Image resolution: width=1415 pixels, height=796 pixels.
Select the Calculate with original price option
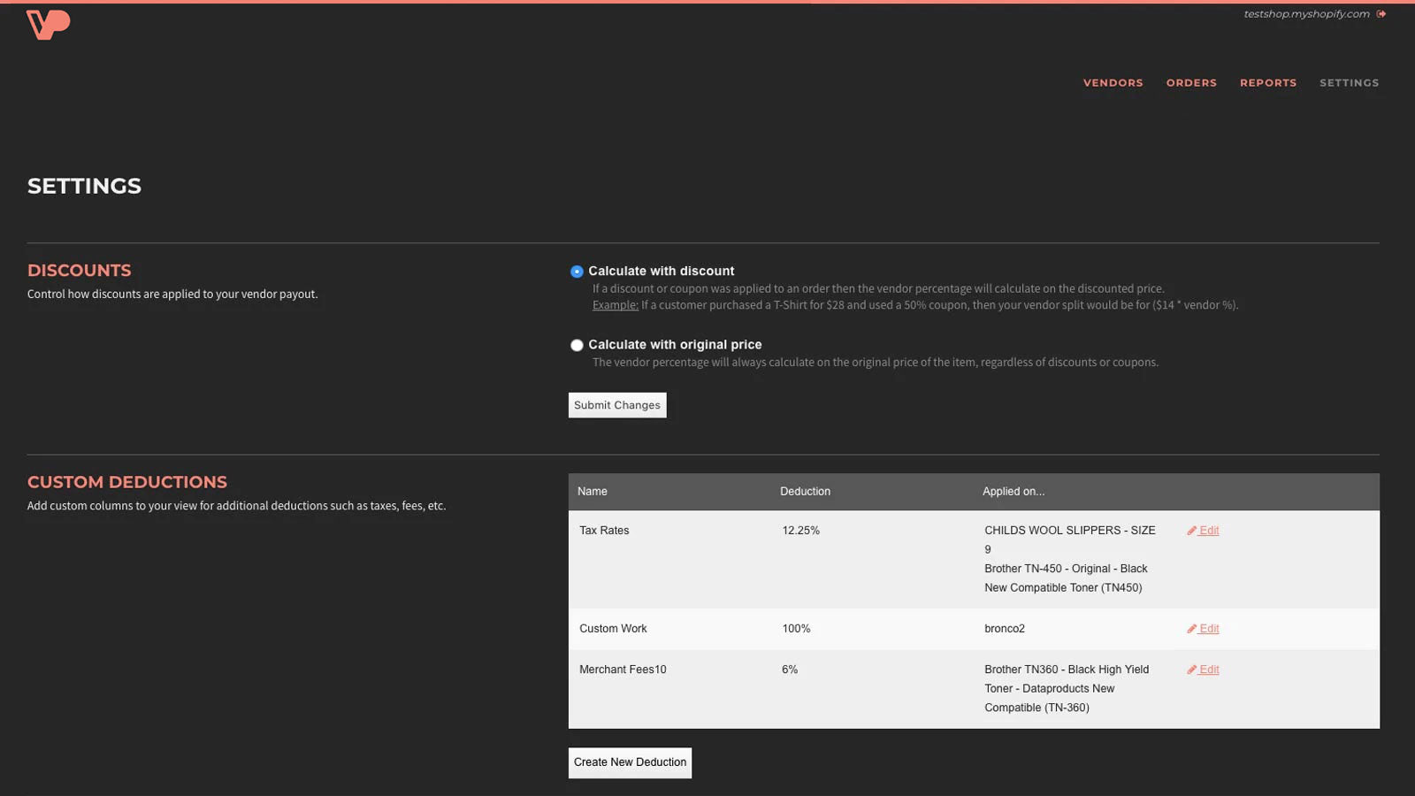click(x=577, y=345)
